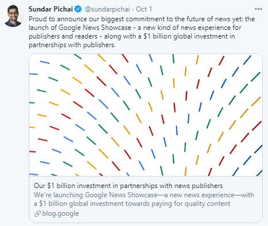Click the $1 billion global investment tweet line
Image resolution: width=268 pixels, height=226 pixels.
pos(132,36)
